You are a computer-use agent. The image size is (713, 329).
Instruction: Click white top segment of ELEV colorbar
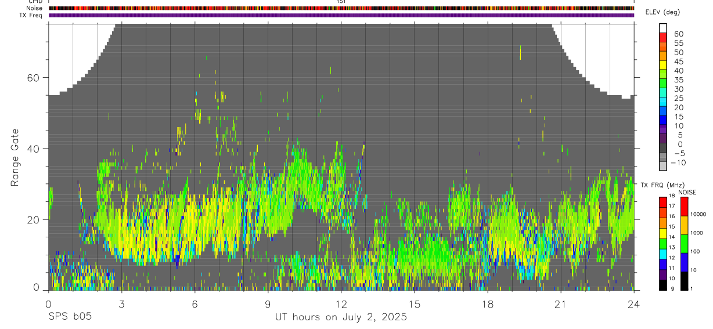663,28
